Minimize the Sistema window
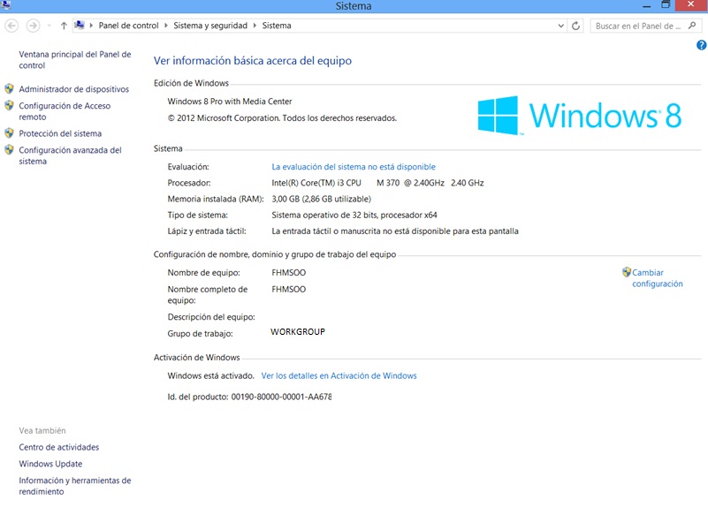Viewport: 708px width, 522px height. (x=647, y=6)
